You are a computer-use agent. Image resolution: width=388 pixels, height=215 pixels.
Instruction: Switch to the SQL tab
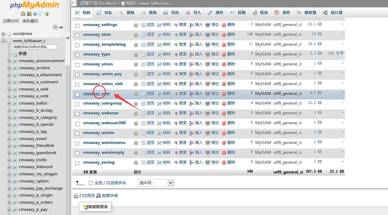point(104,13)
